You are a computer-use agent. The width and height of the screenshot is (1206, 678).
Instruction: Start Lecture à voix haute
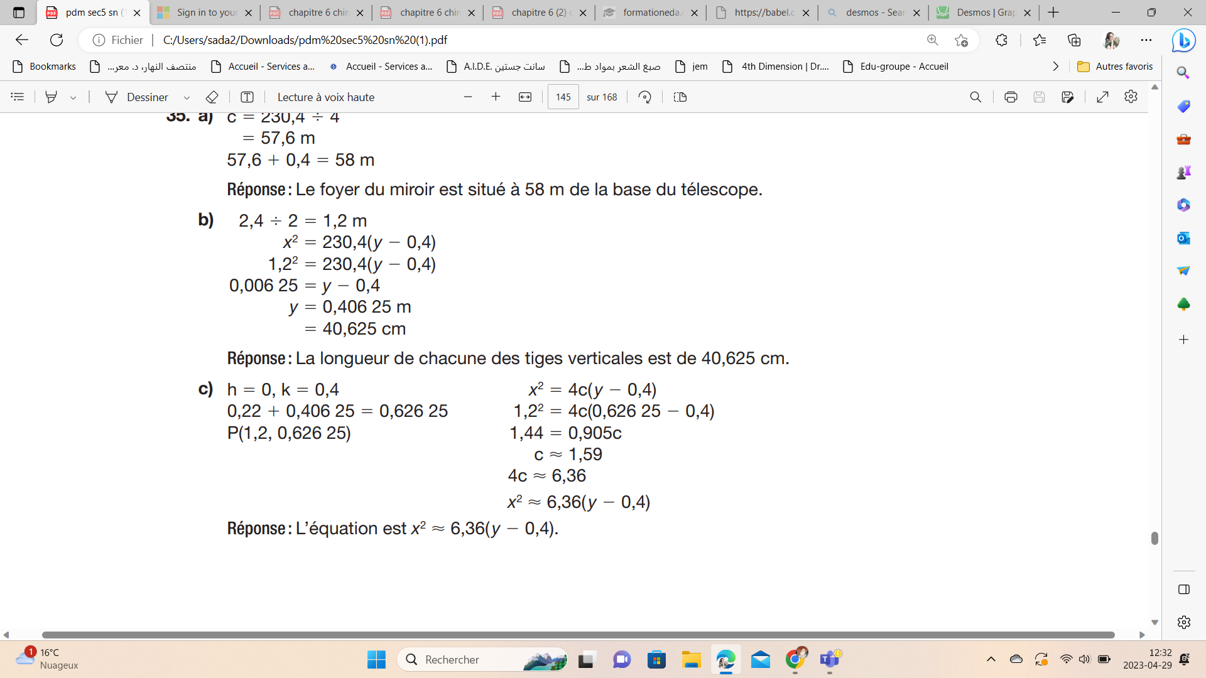pos(325,97)
